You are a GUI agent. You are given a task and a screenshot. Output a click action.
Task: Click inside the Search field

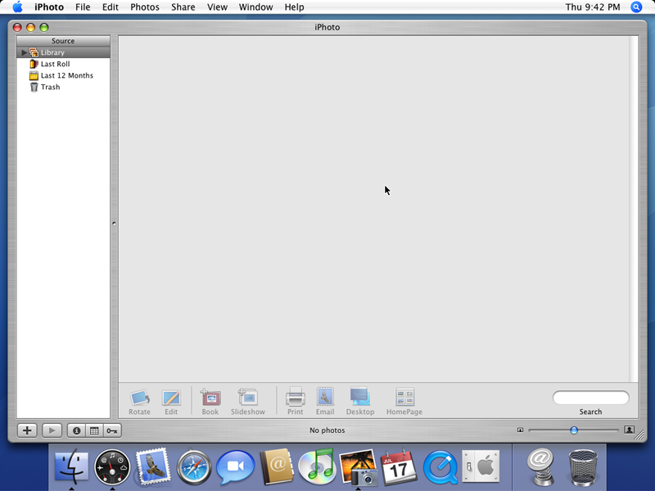pyautogui.click(x=590, y=399)
